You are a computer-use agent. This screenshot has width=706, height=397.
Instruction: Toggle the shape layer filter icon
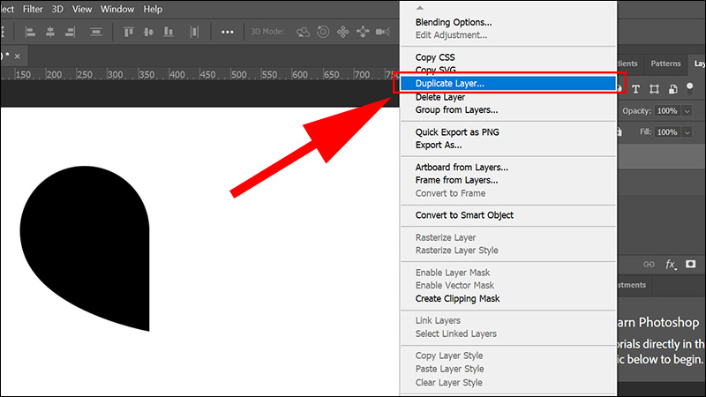tap(654, 88)
